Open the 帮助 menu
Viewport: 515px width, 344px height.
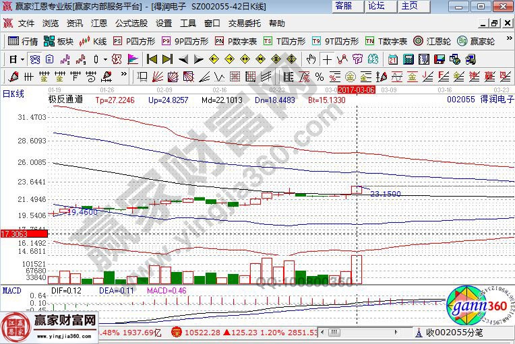[276, 24]
